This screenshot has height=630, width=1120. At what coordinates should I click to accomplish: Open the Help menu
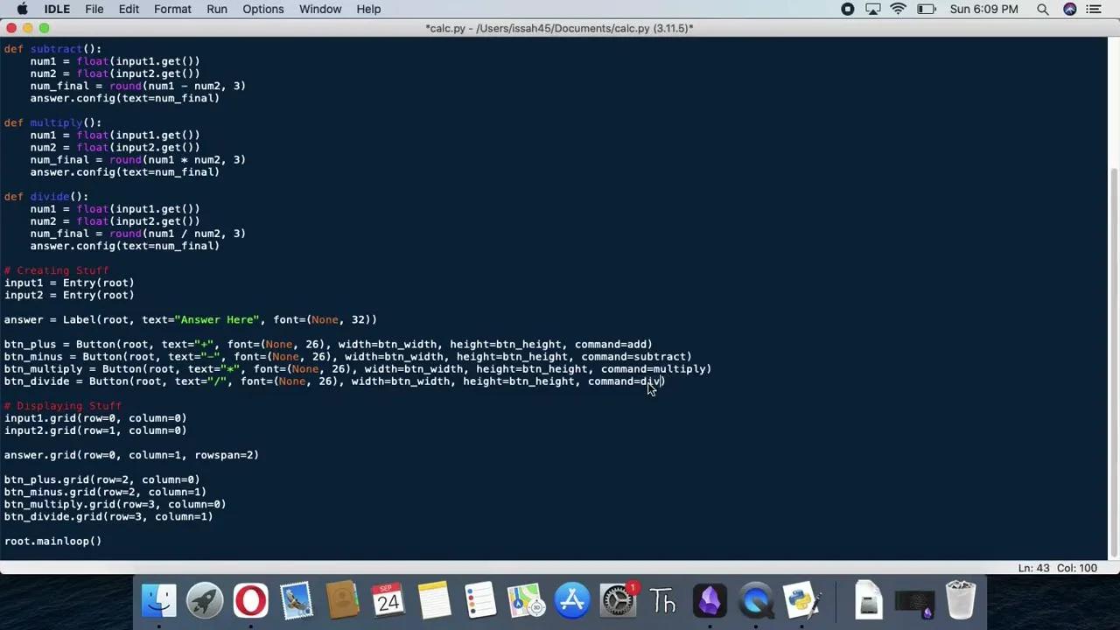point(367,9)
